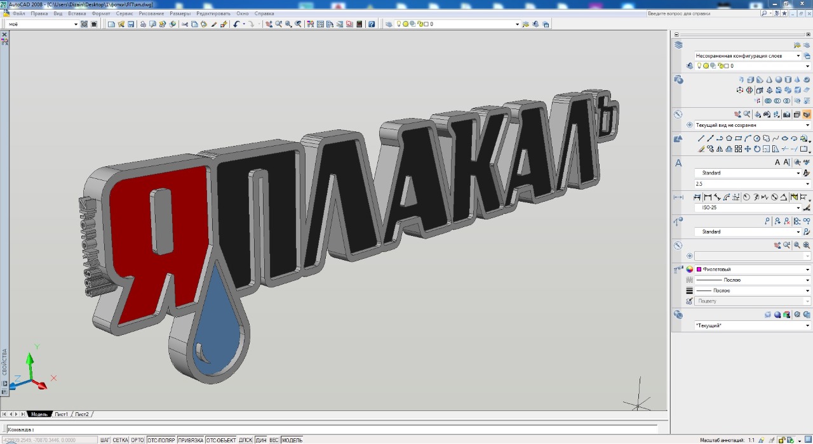Create a 3D Sphere solid
Viewport: 813px width, 444px height.
coord(779,80)
